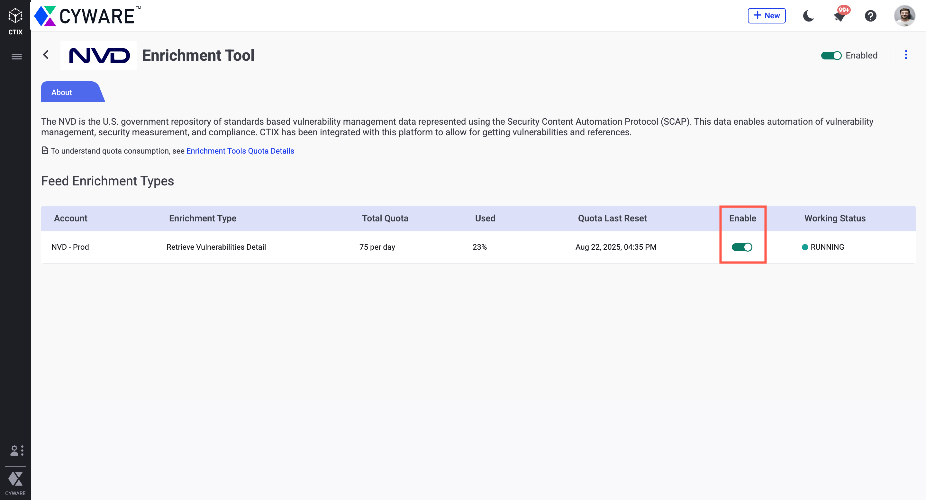Open notifications bell with 99+ badge
The width and height of the screenshot is (926, 500).
pos(840,16)
